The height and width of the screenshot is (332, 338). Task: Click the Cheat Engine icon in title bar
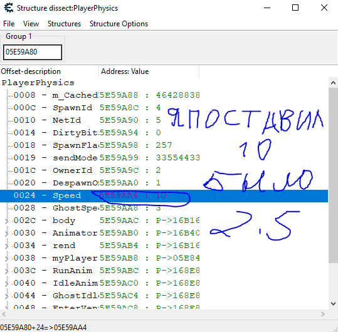[x=8, y=8]
